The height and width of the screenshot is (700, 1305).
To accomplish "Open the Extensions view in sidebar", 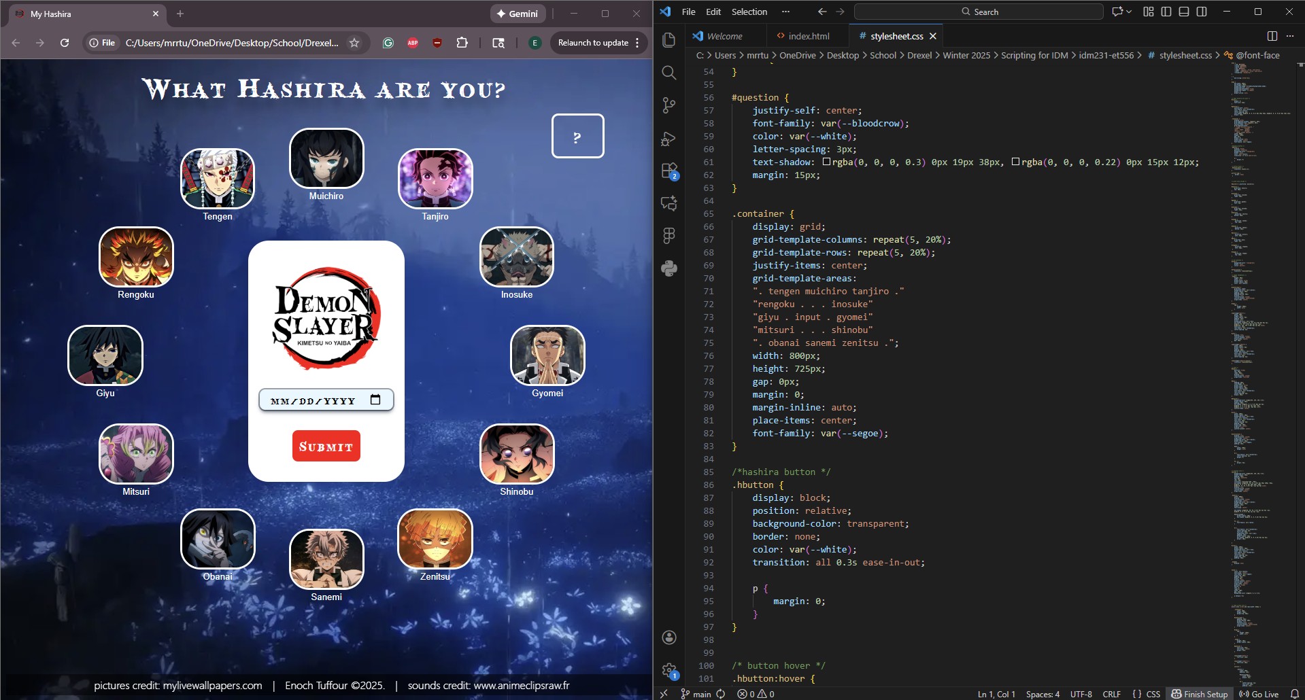I will click(x=669, y=171).
